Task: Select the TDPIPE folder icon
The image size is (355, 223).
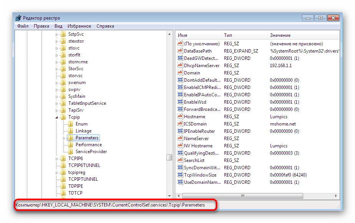Action: point(63,186)
